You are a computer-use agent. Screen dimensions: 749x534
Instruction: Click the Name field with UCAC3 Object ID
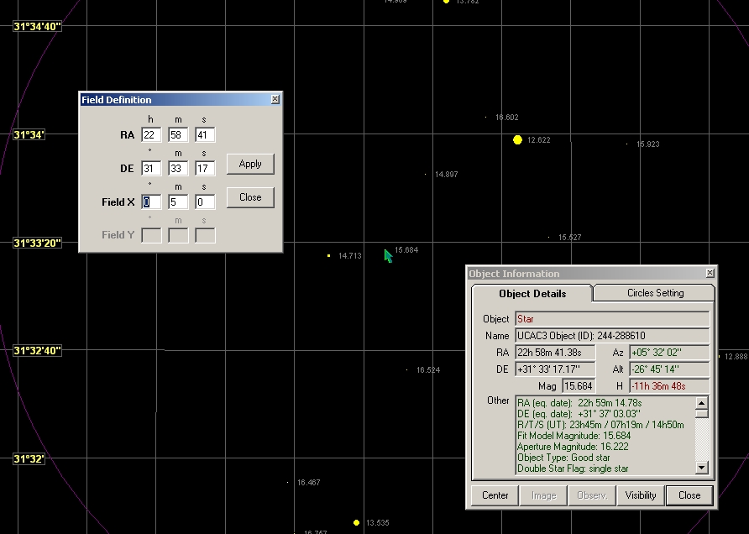pos(612,336)
